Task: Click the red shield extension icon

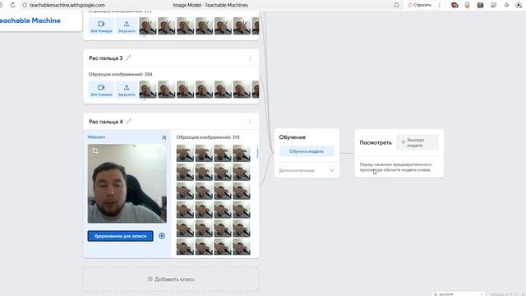Action: pyautogui.click(x=454, y=5)
